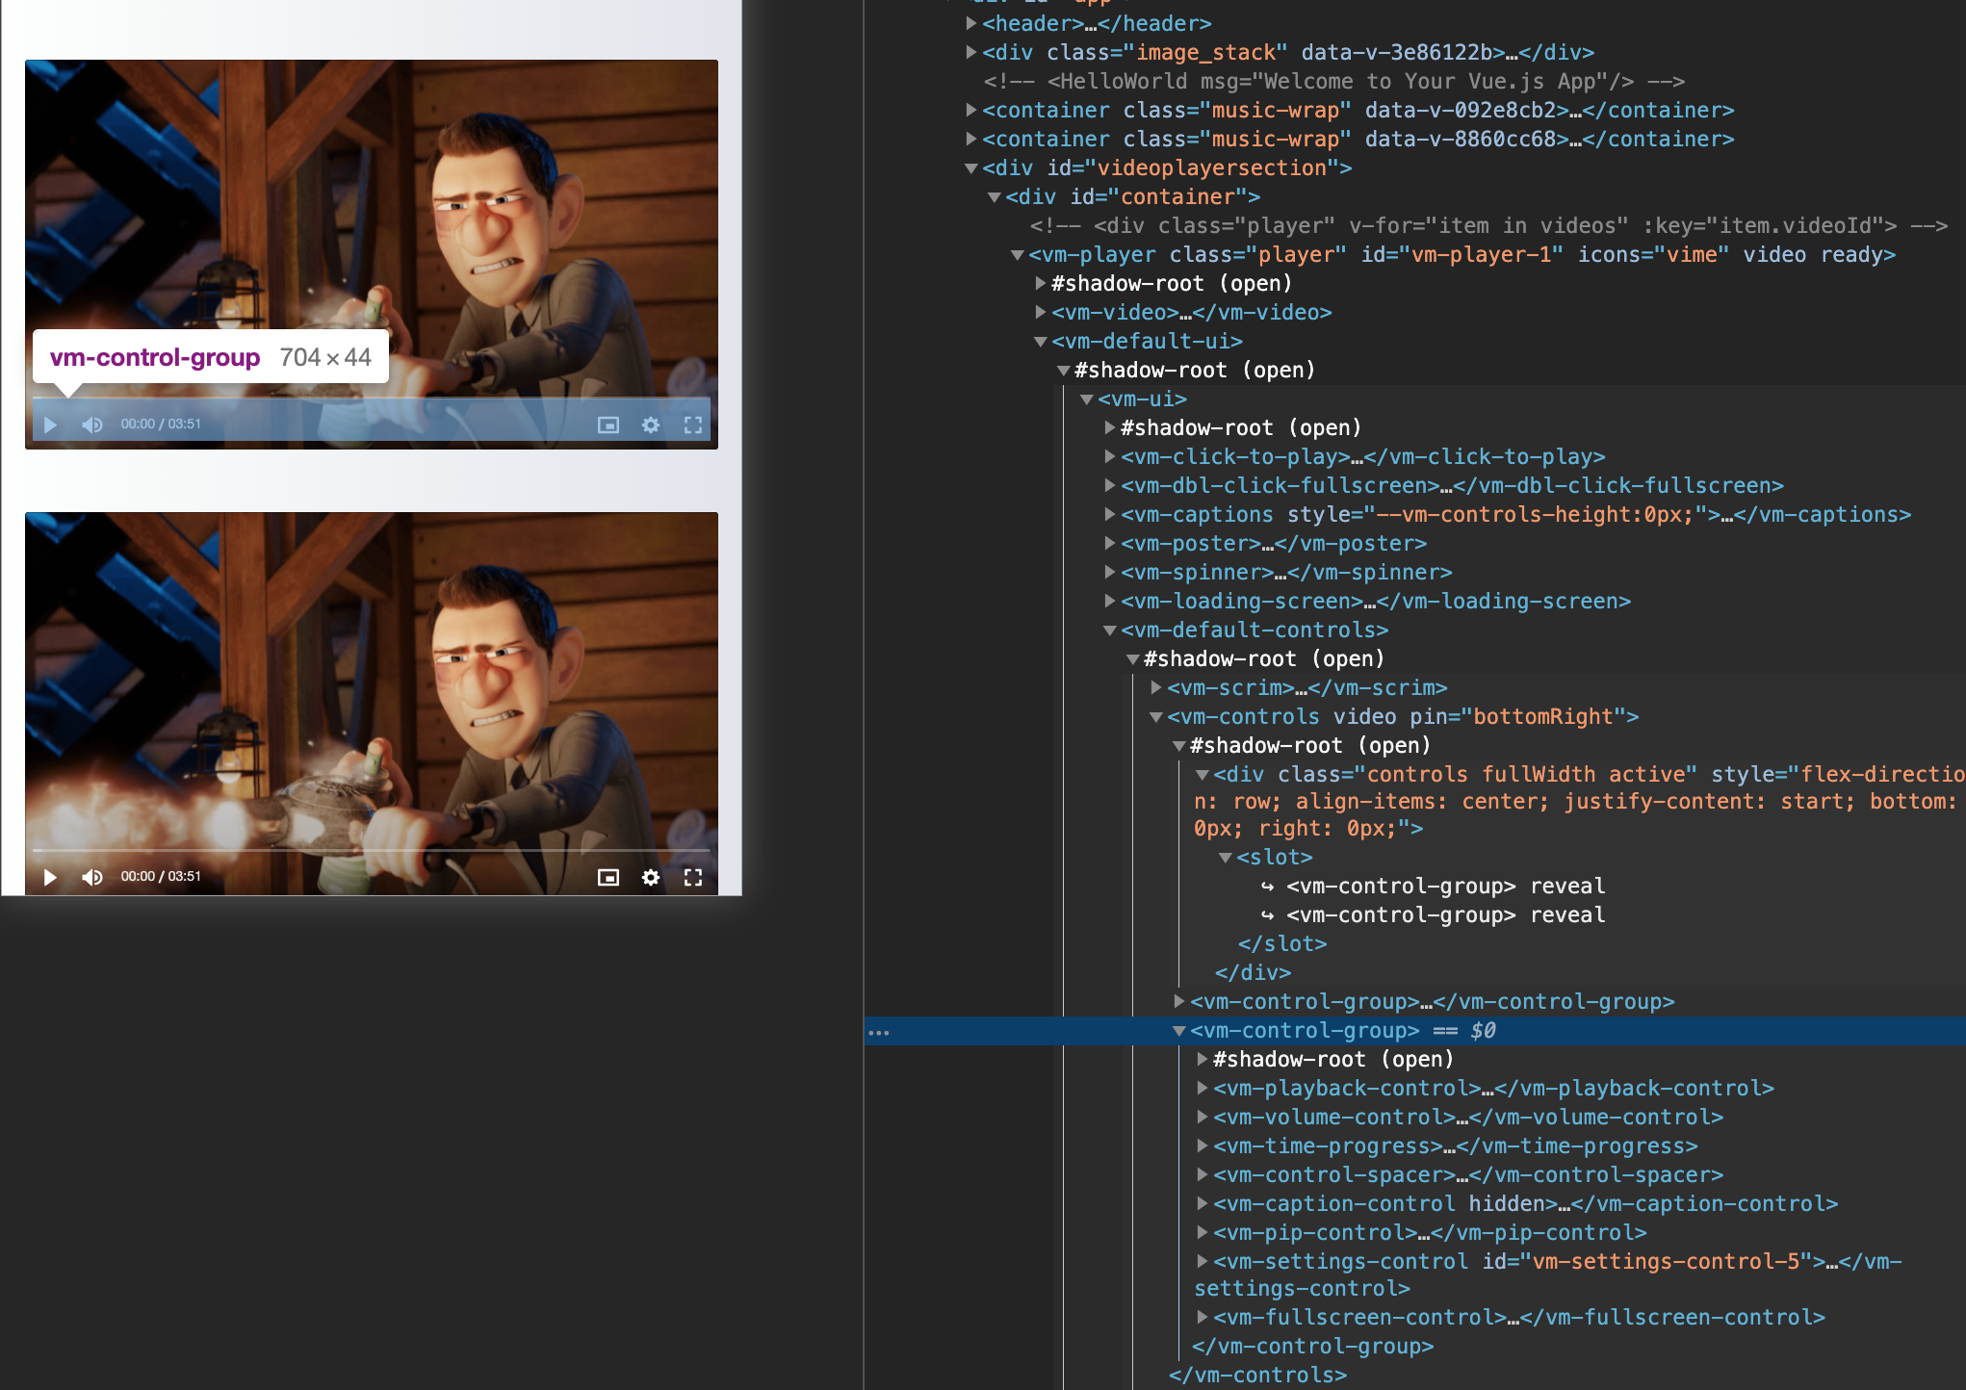The height and width of the screenshot is (1390, 1966).
Task: Mute the first video's volume icon
Action: pos(92,425)
